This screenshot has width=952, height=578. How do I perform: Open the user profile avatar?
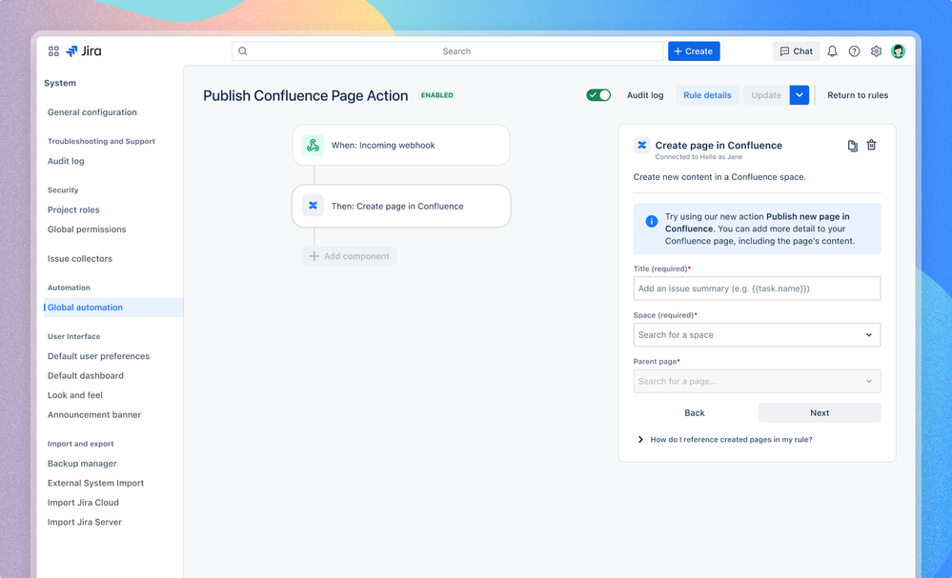898,51
